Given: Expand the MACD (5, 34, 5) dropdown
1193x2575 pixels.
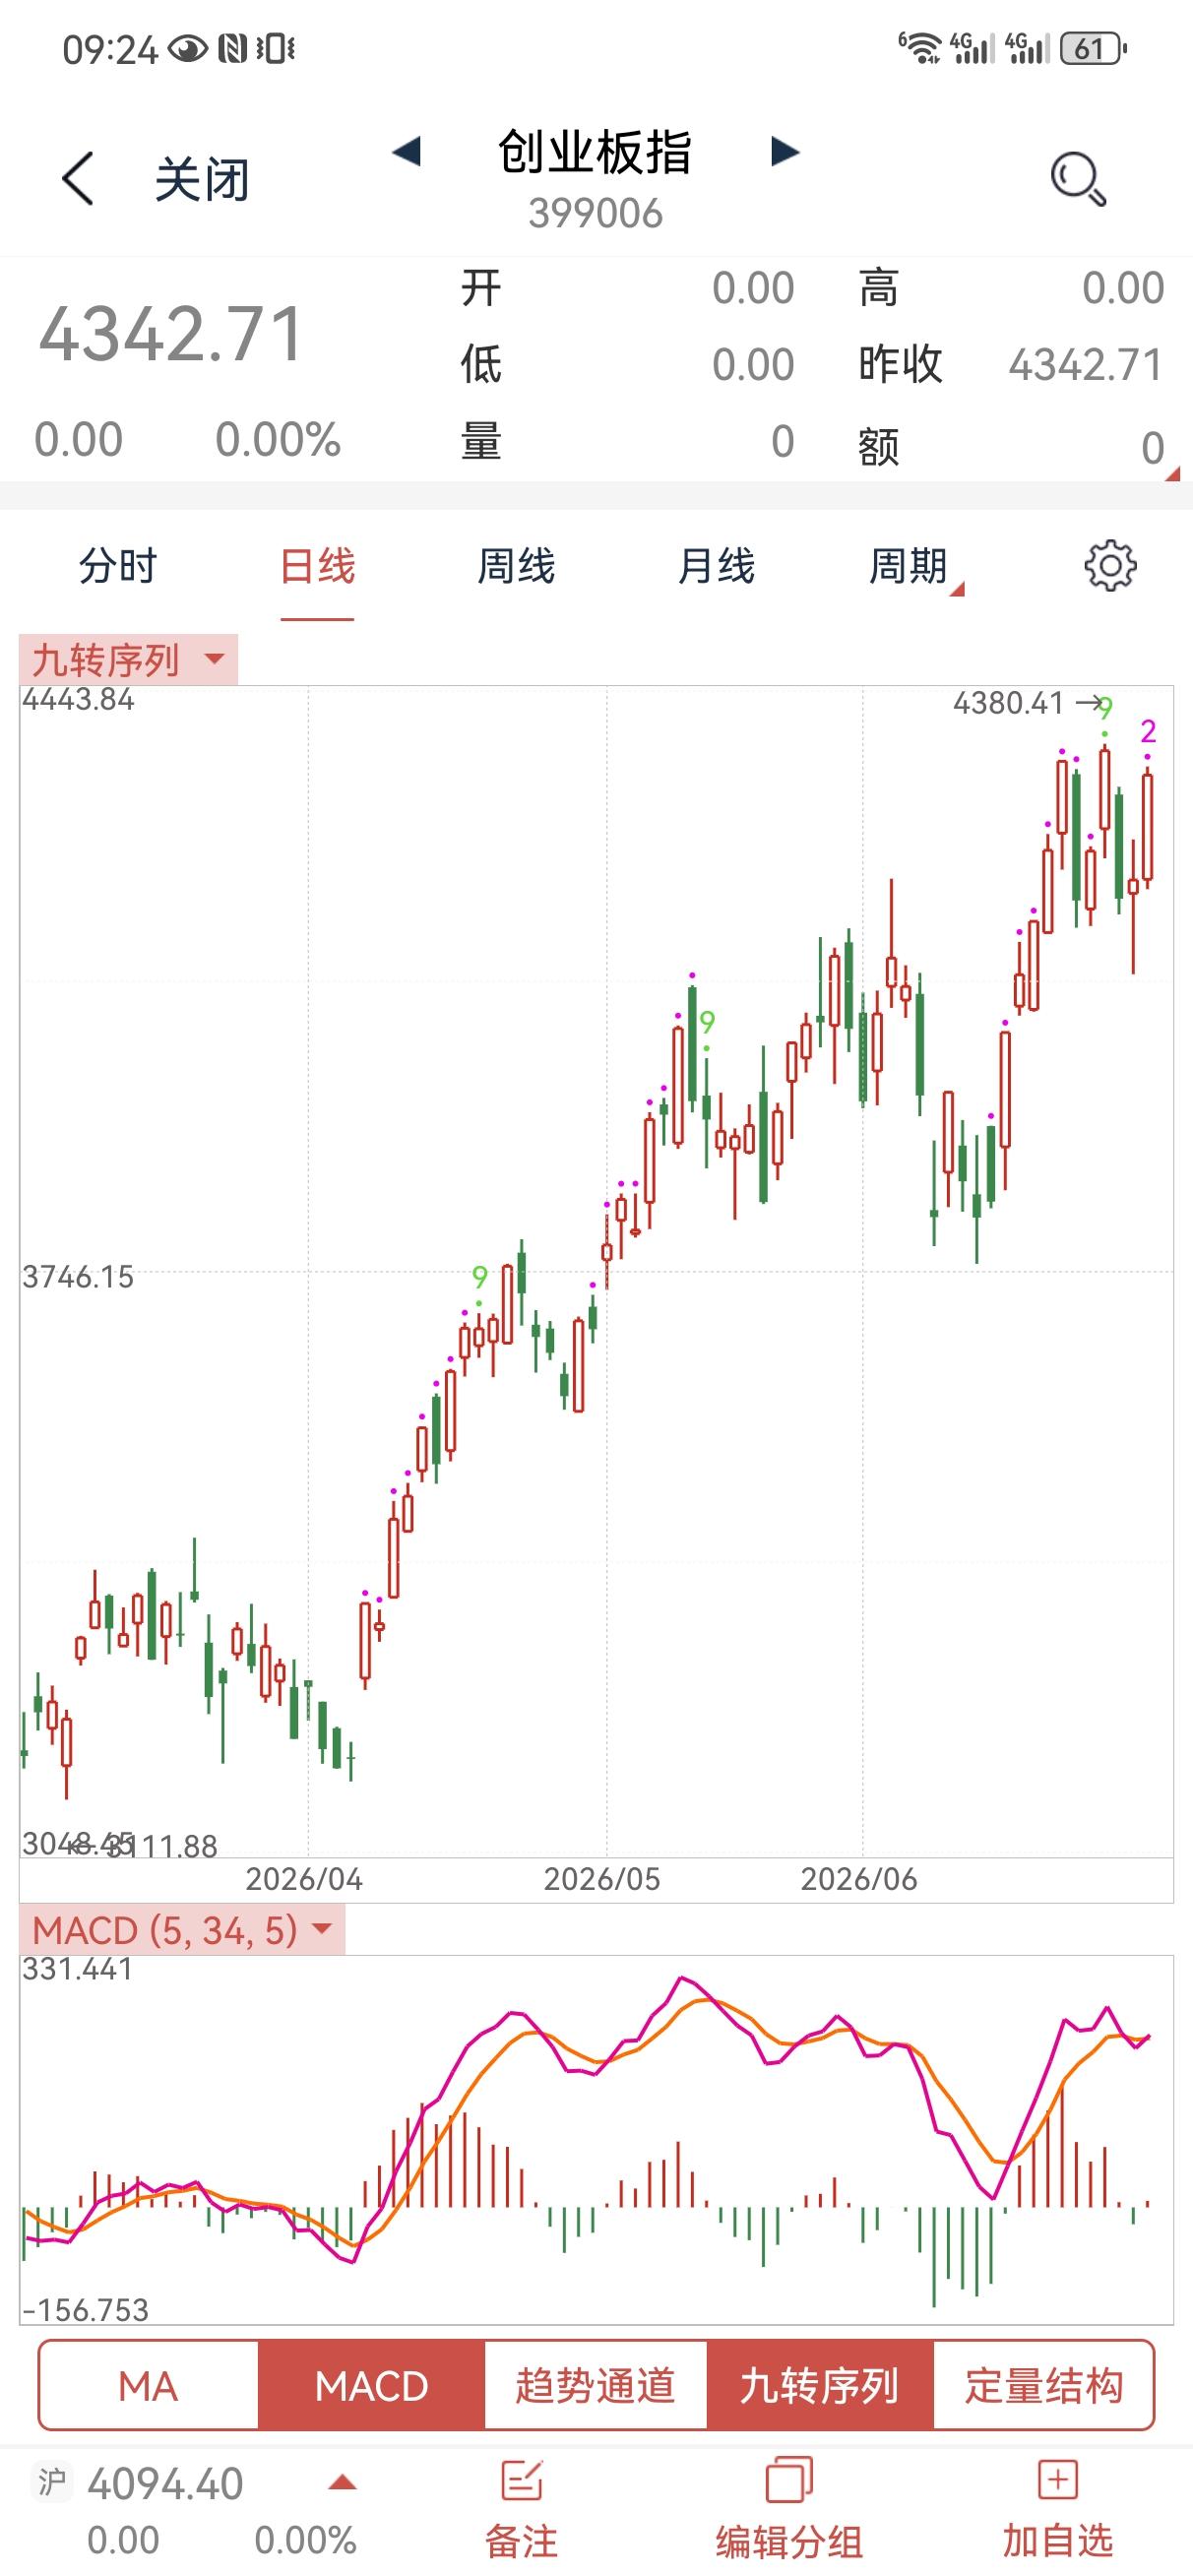Looking at the screenshot, I should (x=181, y=1929).
